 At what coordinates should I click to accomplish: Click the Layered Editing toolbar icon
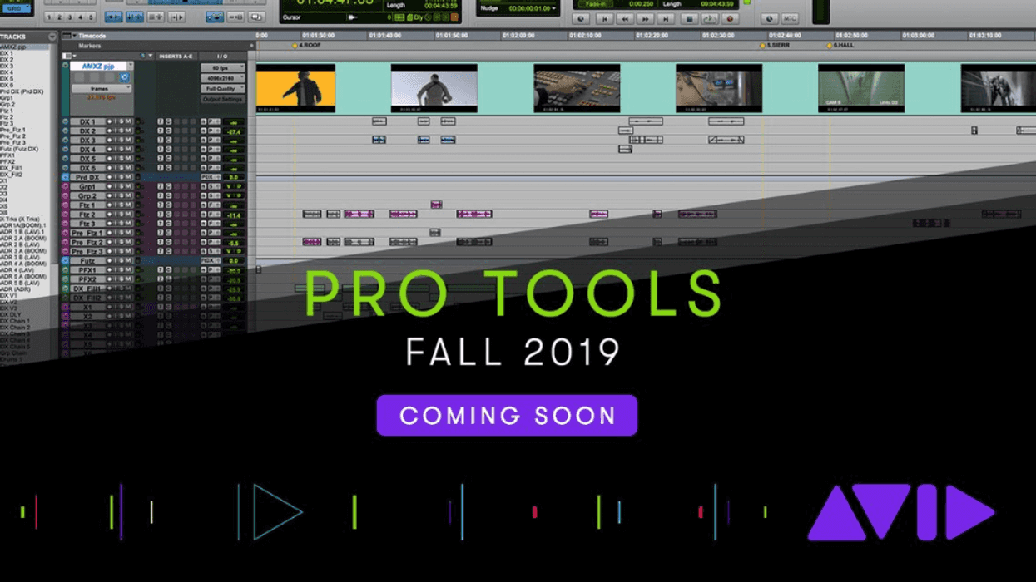(257, 17)
